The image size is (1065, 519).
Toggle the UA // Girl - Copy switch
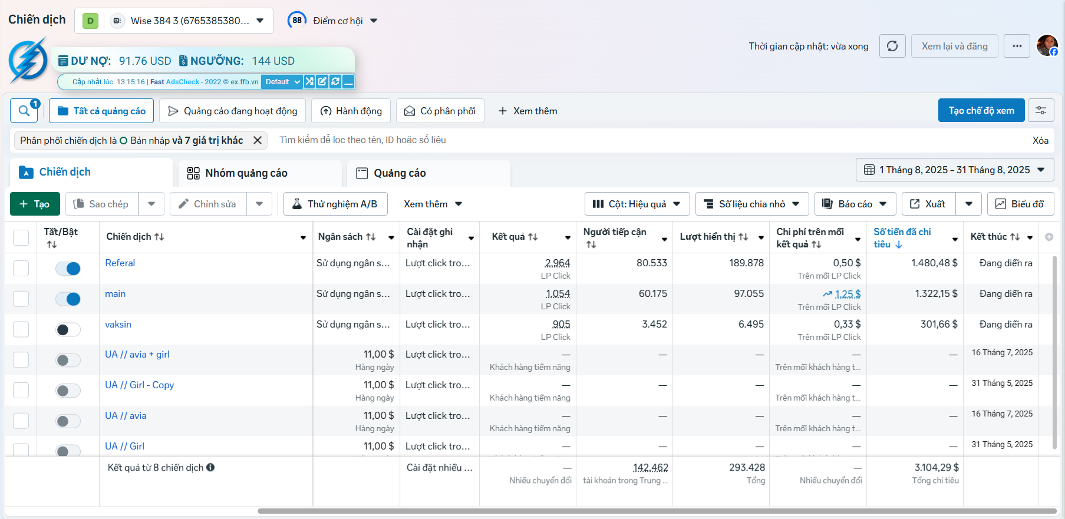[x=68, y=391]
